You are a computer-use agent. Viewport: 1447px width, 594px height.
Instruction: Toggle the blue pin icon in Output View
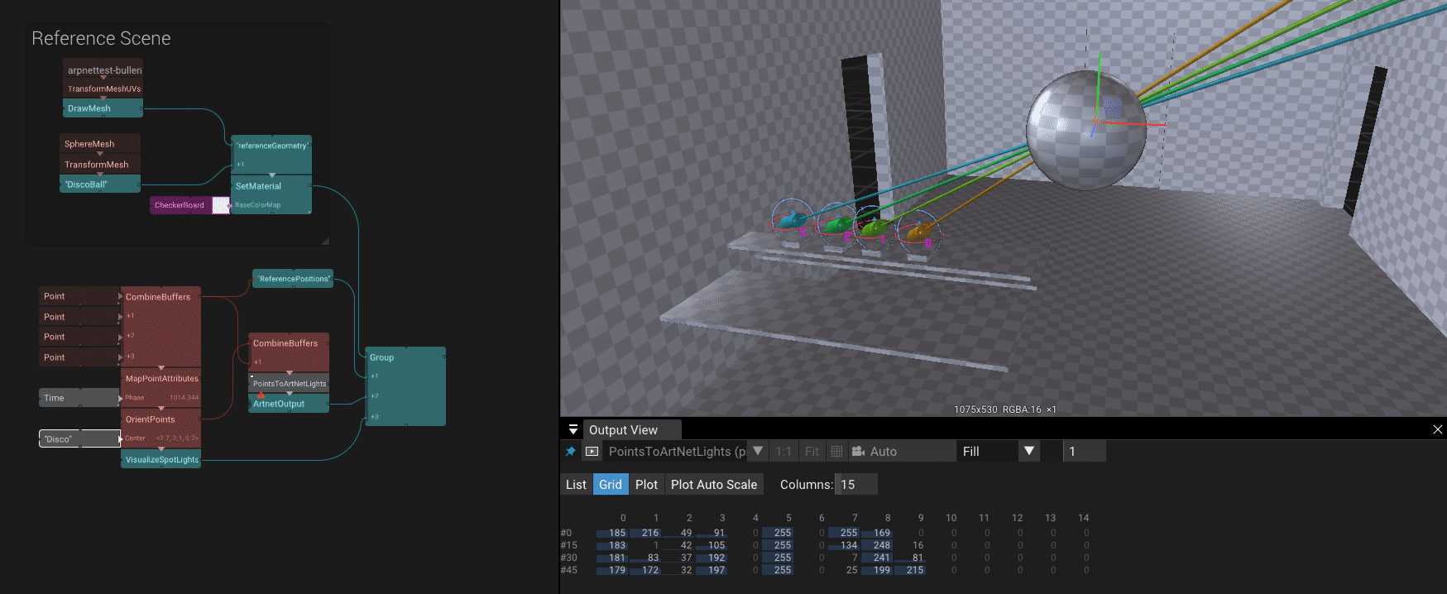click(x=570, y=452)
